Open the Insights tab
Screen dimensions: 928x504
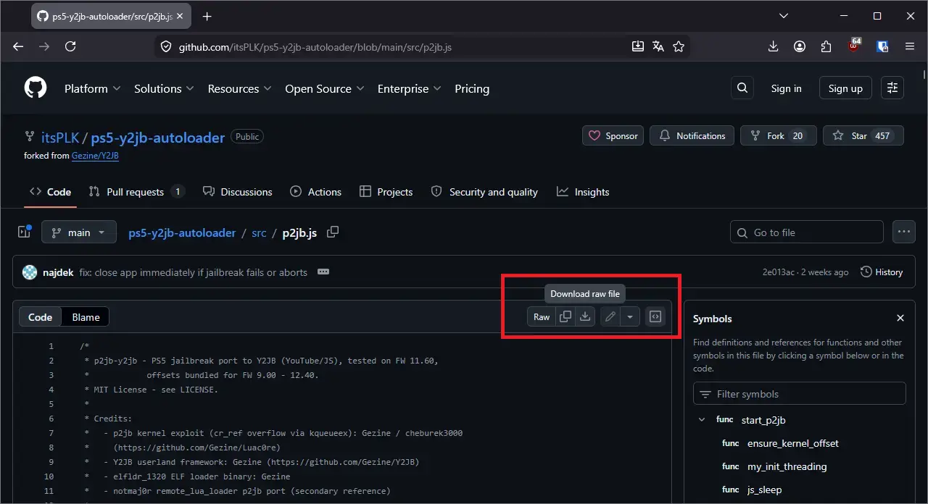583,192
